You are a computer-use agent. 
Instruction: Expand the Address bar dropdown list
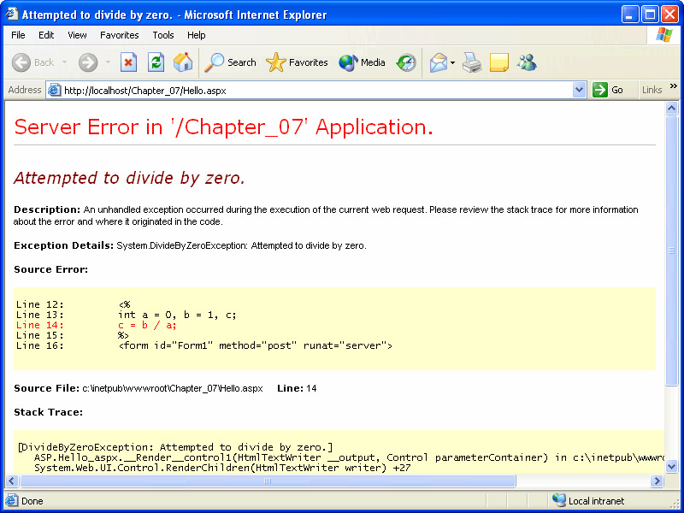click(x=579, y=90)
